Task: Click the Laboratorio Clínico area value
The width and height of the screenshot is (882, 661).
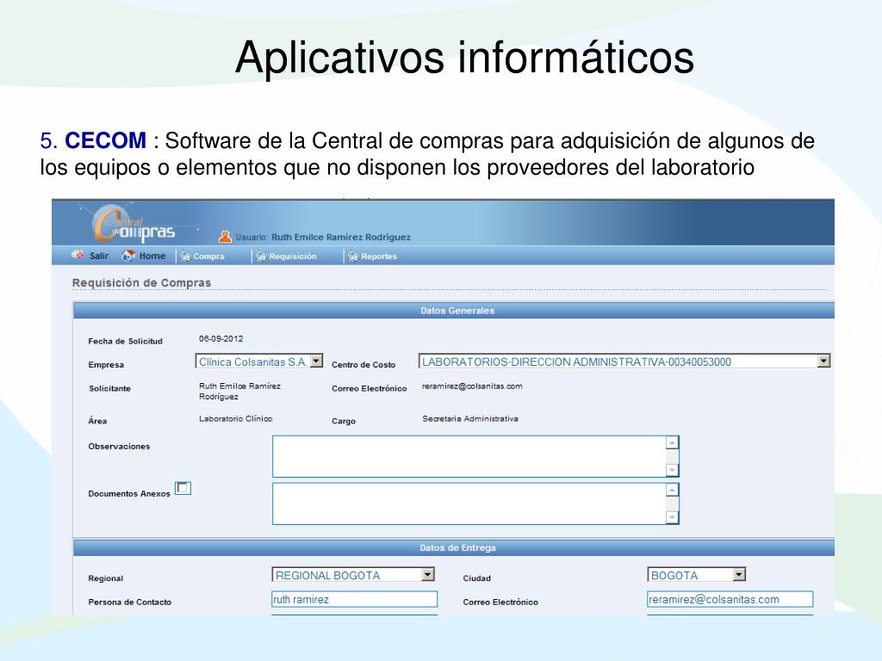Action: pos(236,419)
